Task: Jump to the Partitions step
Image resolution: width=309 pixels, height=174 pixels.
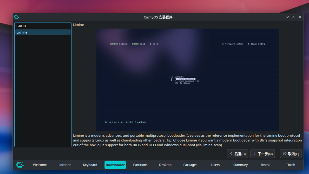Action: 140,165
